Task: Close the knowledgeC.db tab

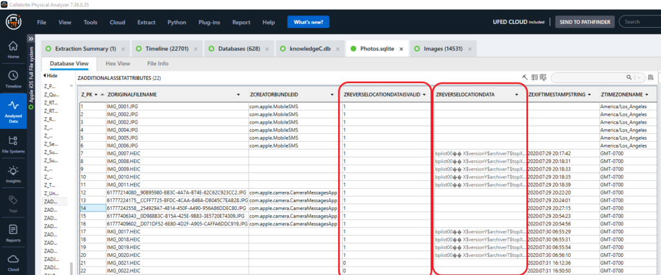Action: tap(338, 49)
